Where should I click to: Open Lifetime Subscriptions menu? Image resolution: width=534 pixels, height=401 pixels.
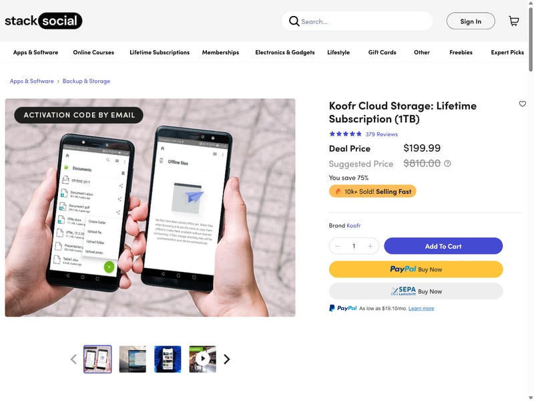tap(160, 52)
